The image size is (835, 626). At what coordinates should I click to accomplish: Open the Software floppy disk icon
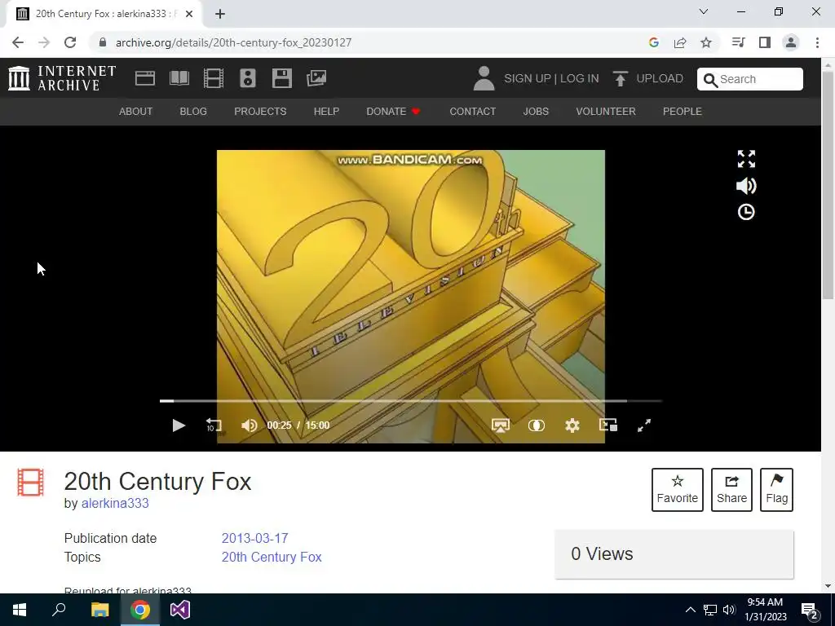281,78
